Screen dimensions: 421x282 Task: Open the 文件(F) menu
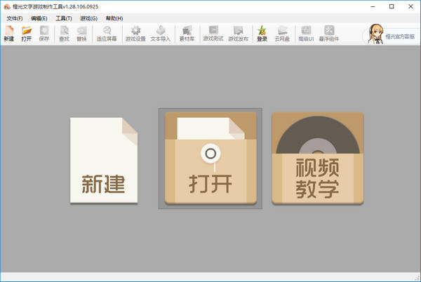[15, 18]
